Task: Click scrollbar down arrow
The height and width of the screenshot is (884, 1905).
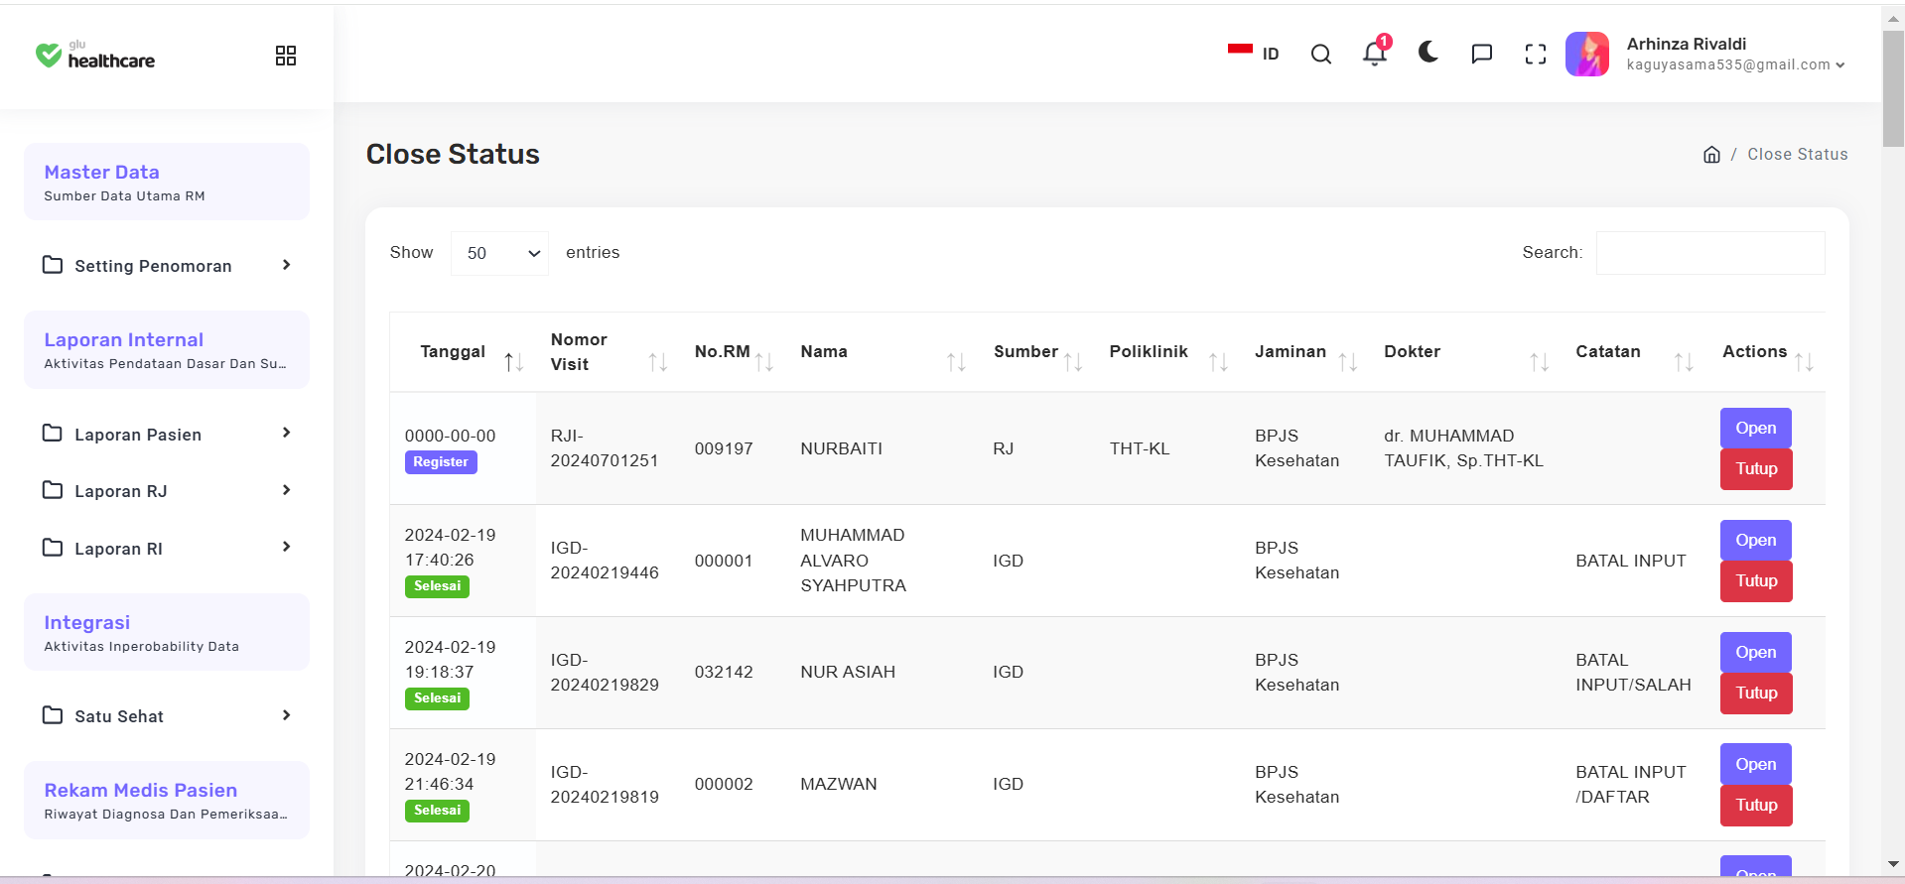Action: pos(1893,864)
